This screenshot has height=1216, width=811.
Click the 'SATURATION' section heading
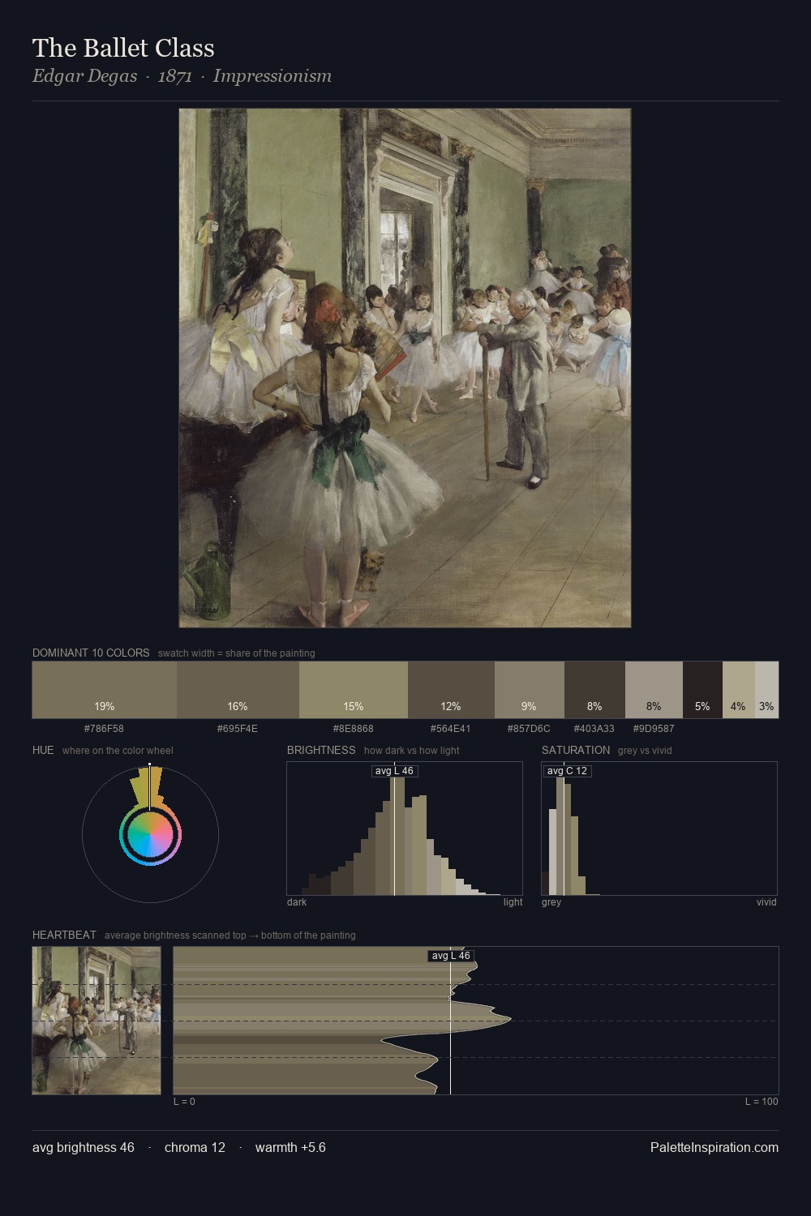pos(576,750)
